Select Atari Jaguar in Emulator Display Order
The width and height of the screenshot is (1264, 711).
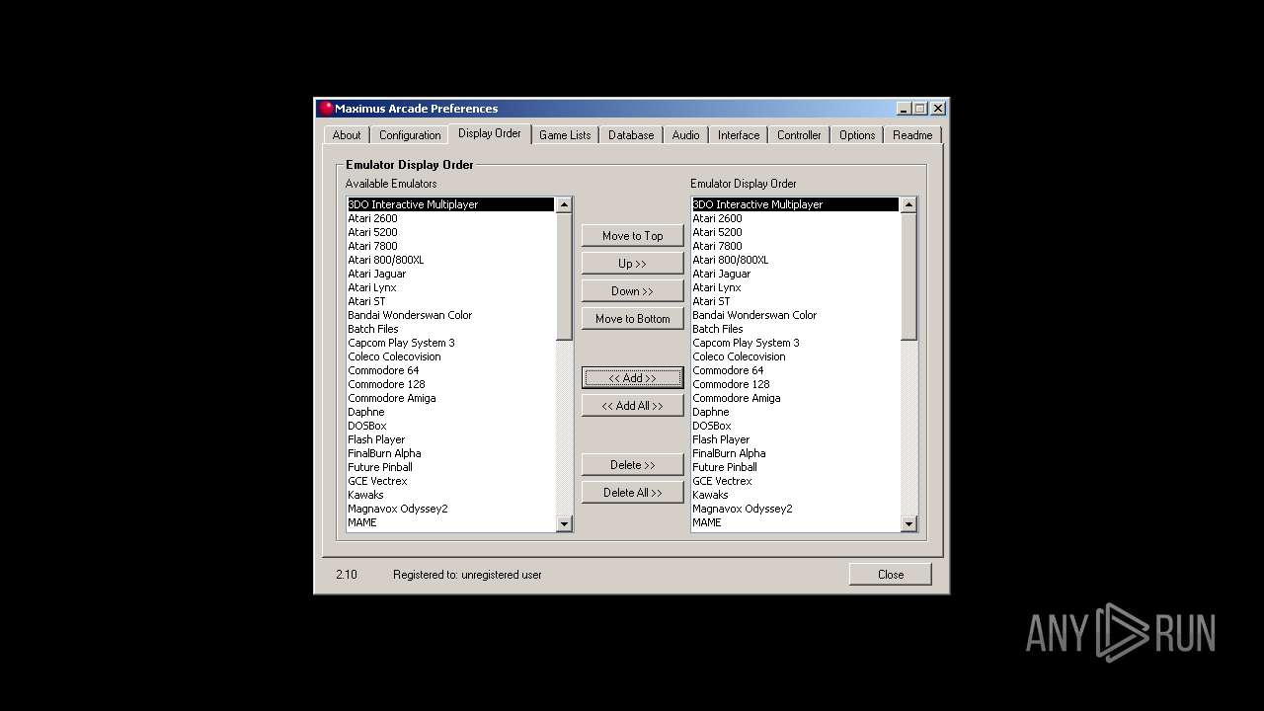coord(795,274)
